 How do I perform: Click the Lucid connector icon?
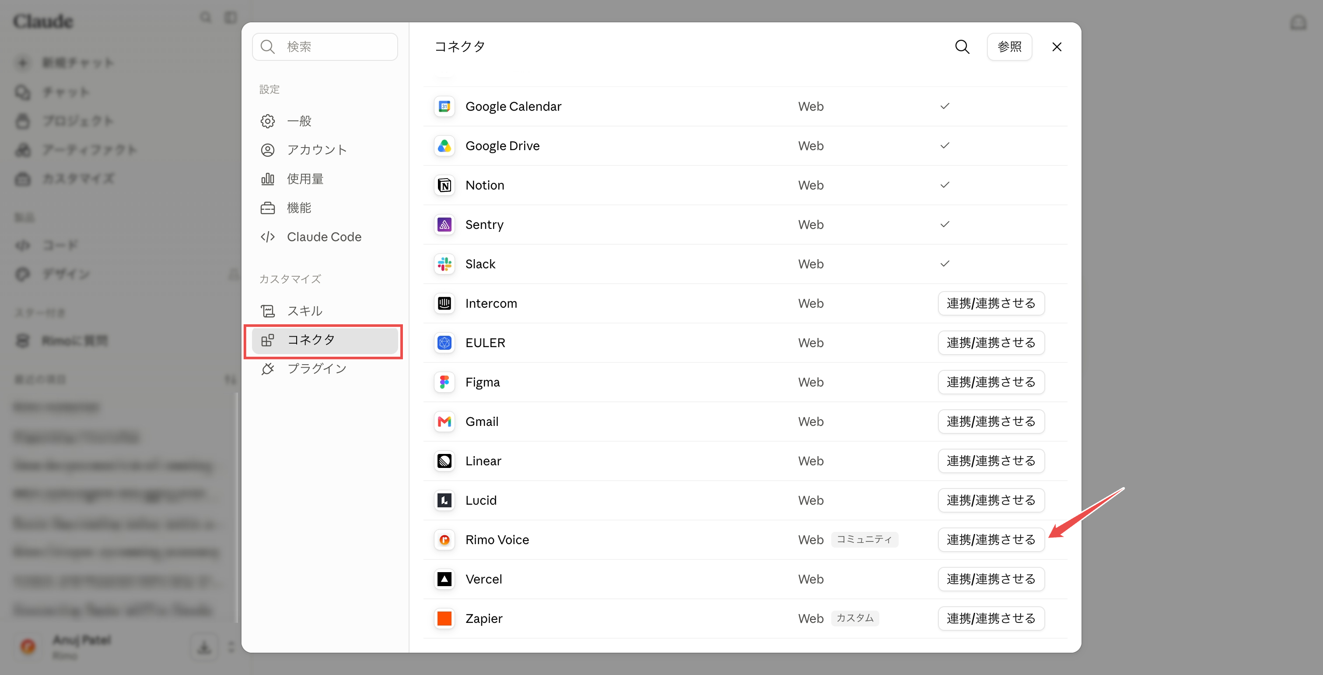click(444, 500)
